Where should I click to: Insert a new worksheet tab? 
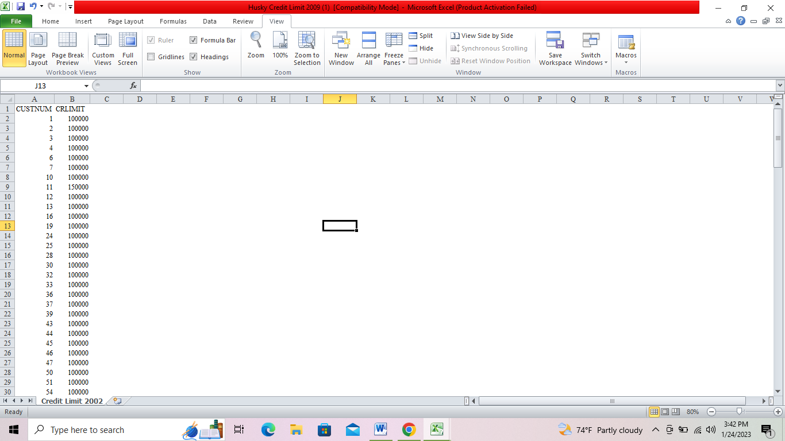[x=117, y=401]
